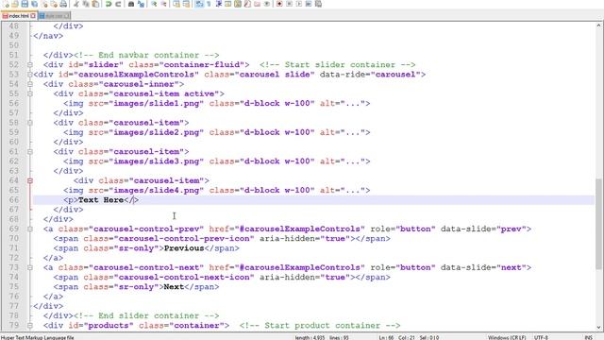The height and width of the screenshot is (340, 604).
Task: Click the Playback macro toolbar icon
Action: tap(299, 4)
